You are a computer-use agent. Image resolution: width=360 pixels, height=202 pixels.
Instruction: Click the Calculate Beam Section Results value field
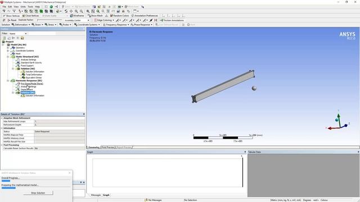point(60,148)
